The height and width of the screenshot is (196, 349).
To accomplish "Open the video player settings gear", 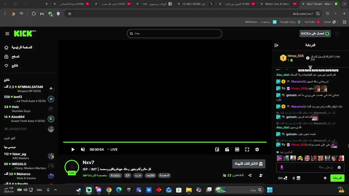I will click(x=257, y=149).
